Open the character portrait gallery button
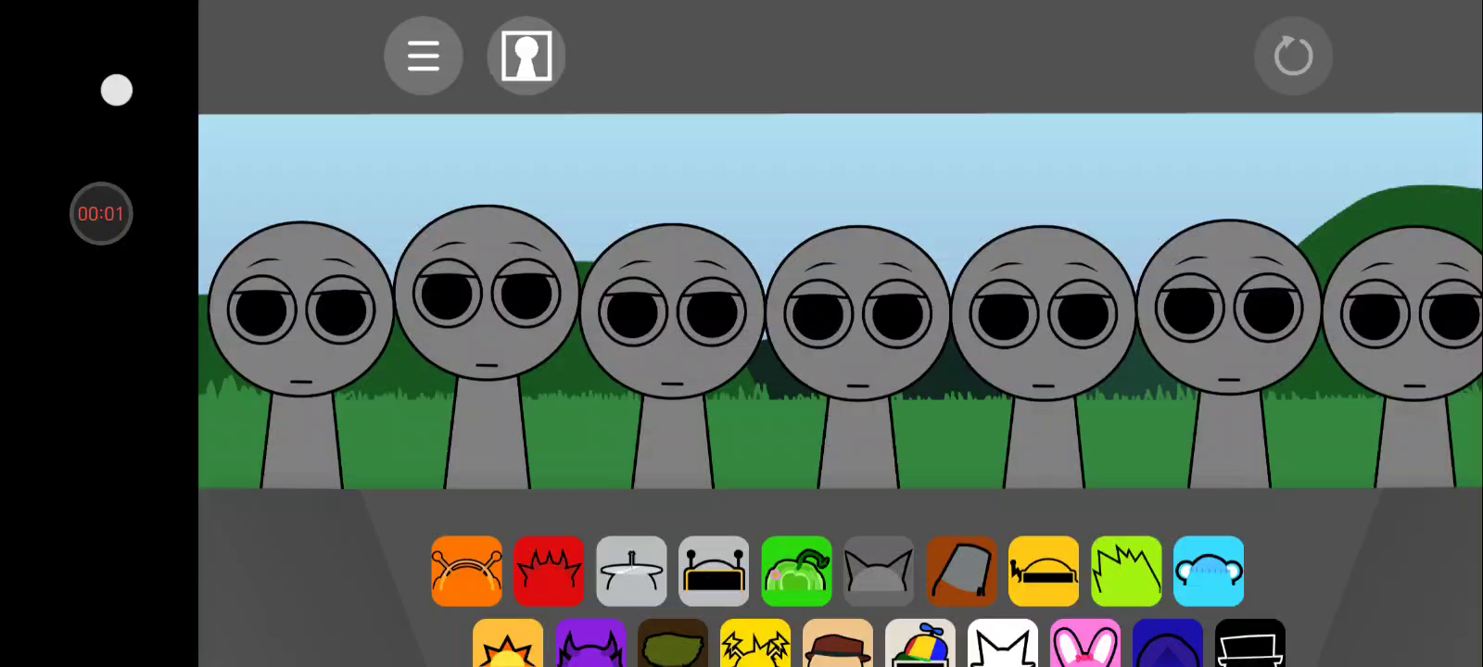 [526, 56]
